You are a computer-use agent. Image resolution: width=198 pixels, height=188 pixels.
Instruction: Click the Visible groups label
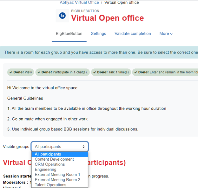pos(16,147)
